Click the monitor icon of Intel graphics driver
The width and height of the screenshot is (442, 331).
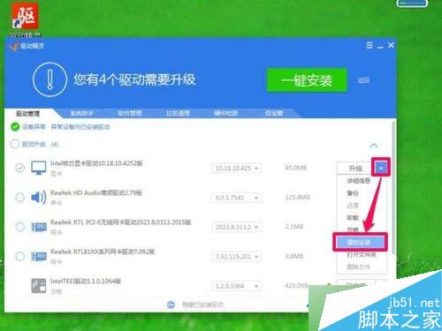click(x=39, y=168)
